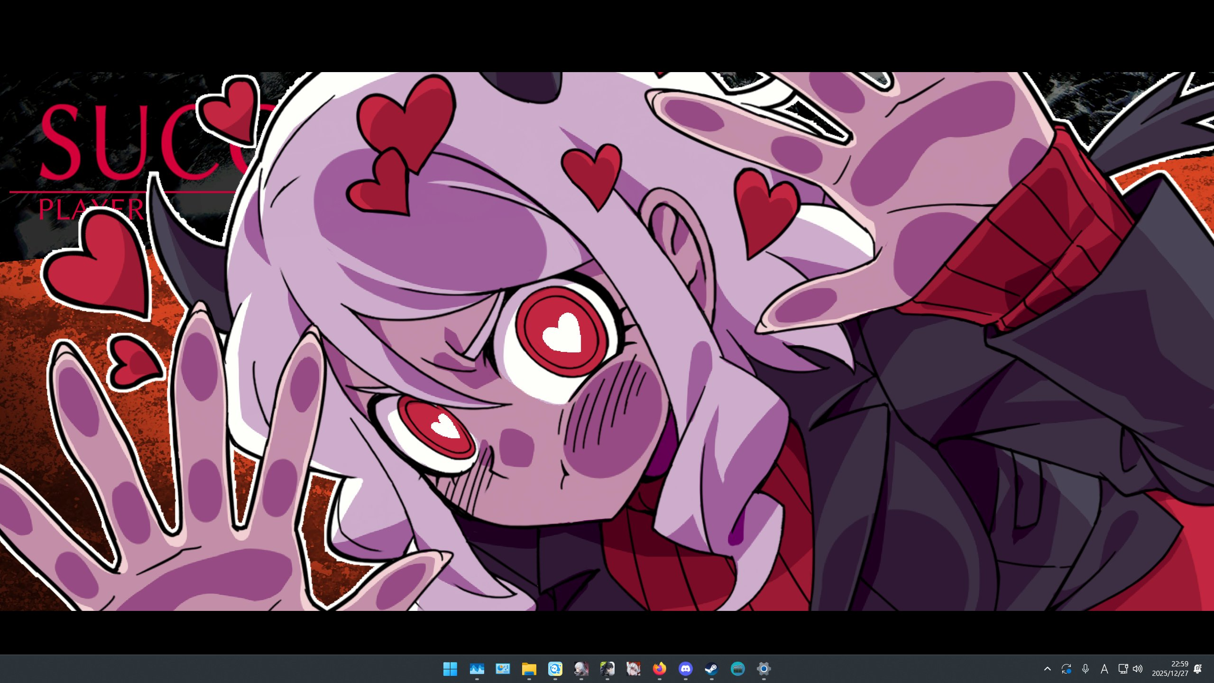
Task: Open Discord from the taskbar
Action: point(685,669)
